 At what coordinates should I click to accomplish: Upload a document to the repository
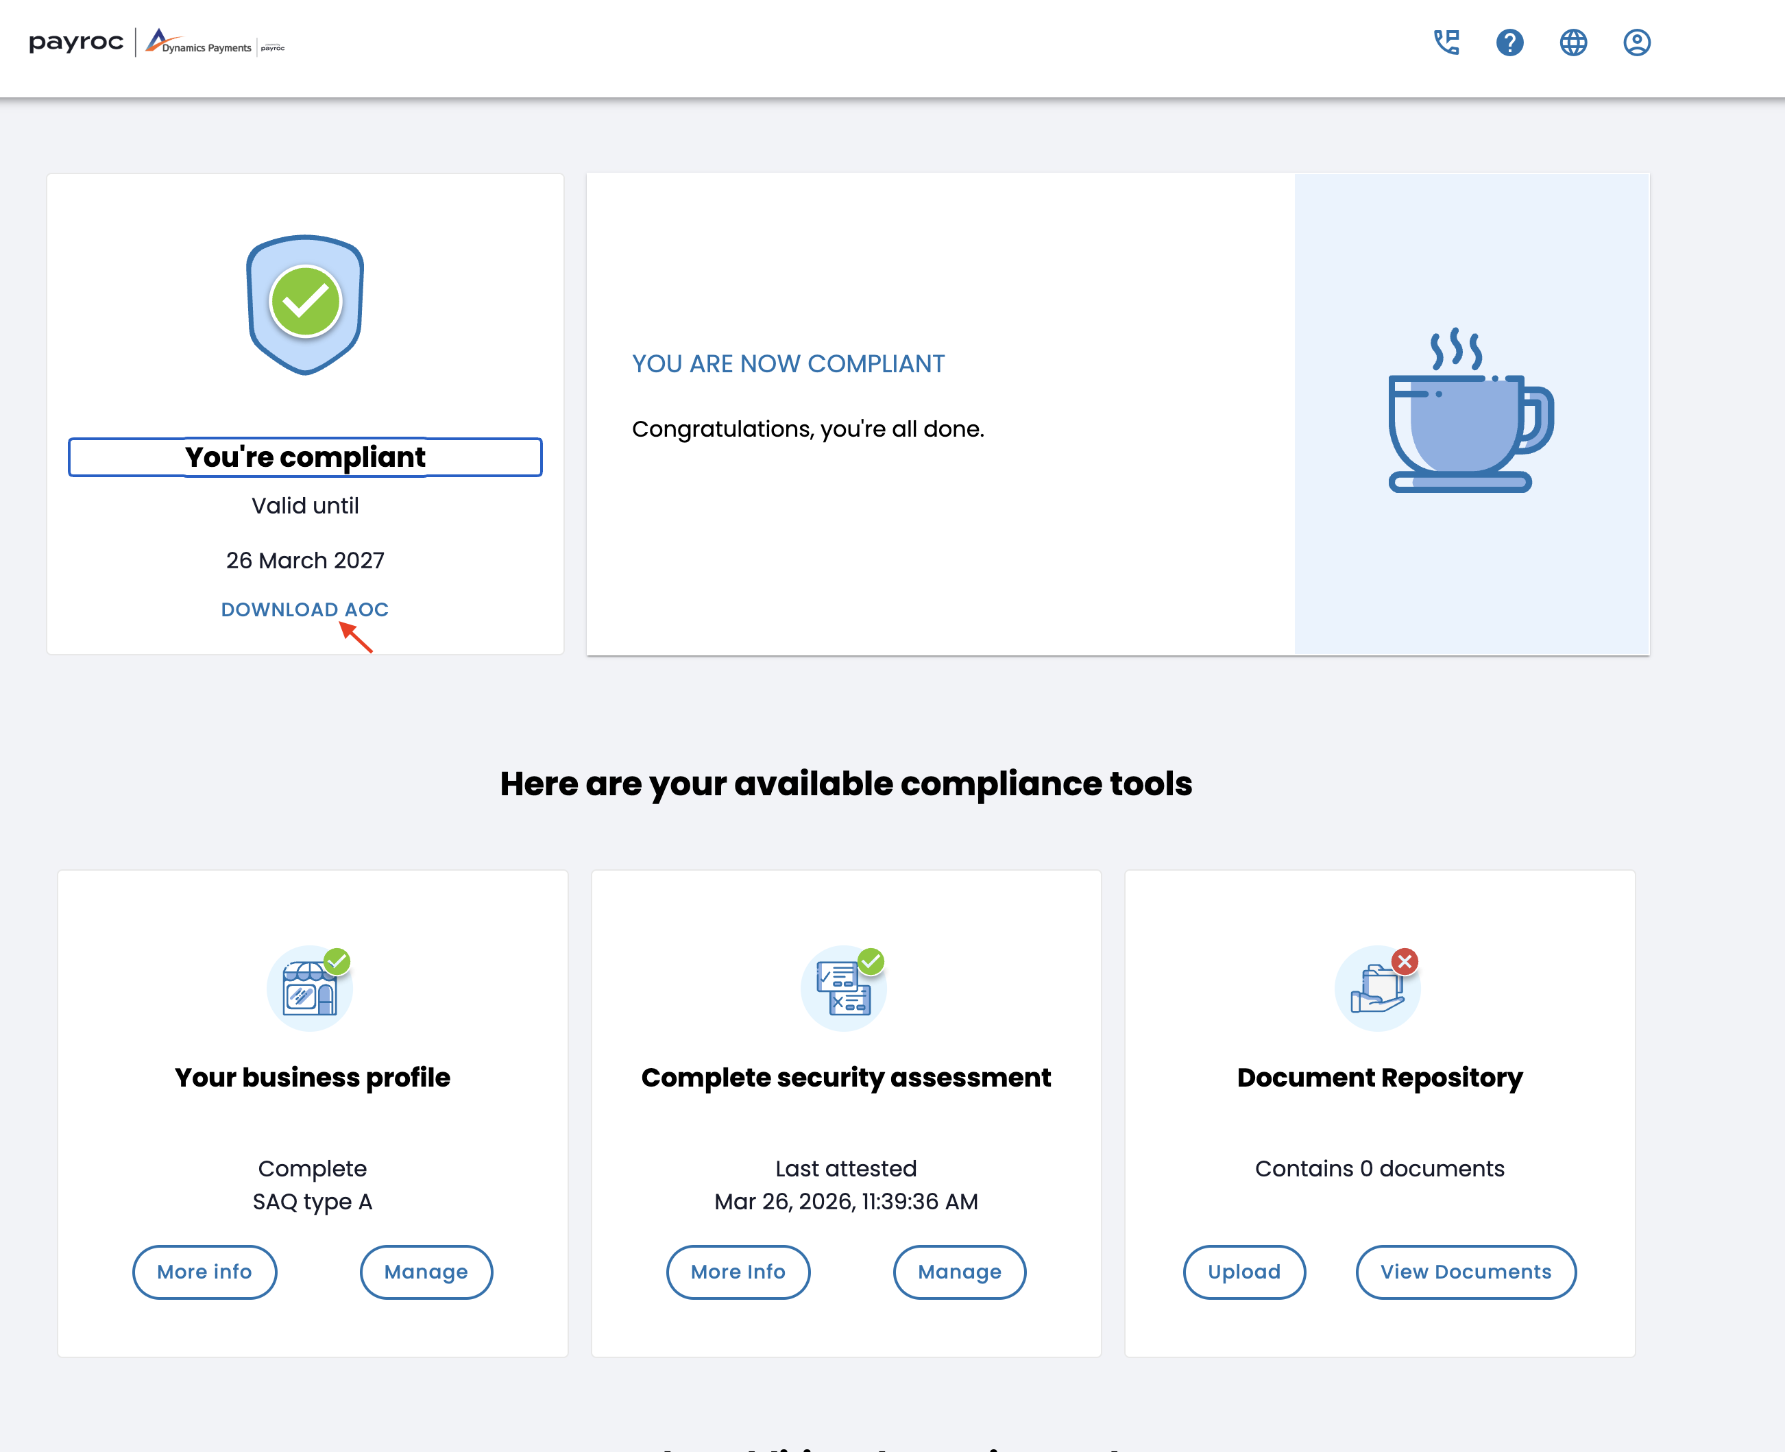(1243, 1271)
